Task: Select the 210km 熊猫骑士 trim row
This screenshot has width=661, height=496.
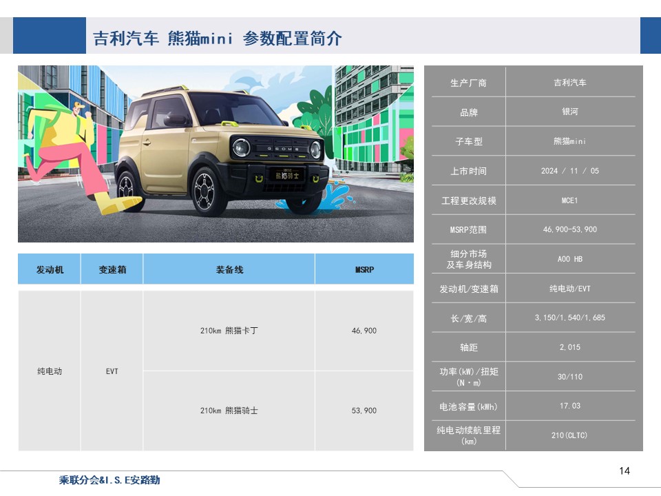Action: coord(229,411)
